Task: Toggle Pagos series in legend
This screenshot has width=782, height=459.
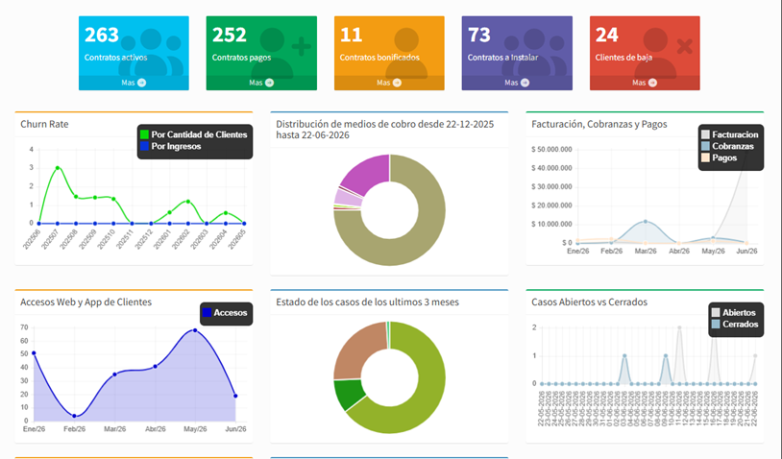Action: click(x=705, y=158)
